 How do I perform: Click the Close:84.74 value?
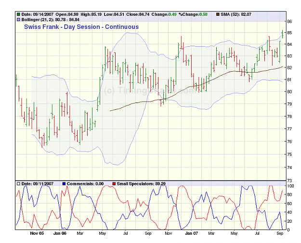coord(138,14)
